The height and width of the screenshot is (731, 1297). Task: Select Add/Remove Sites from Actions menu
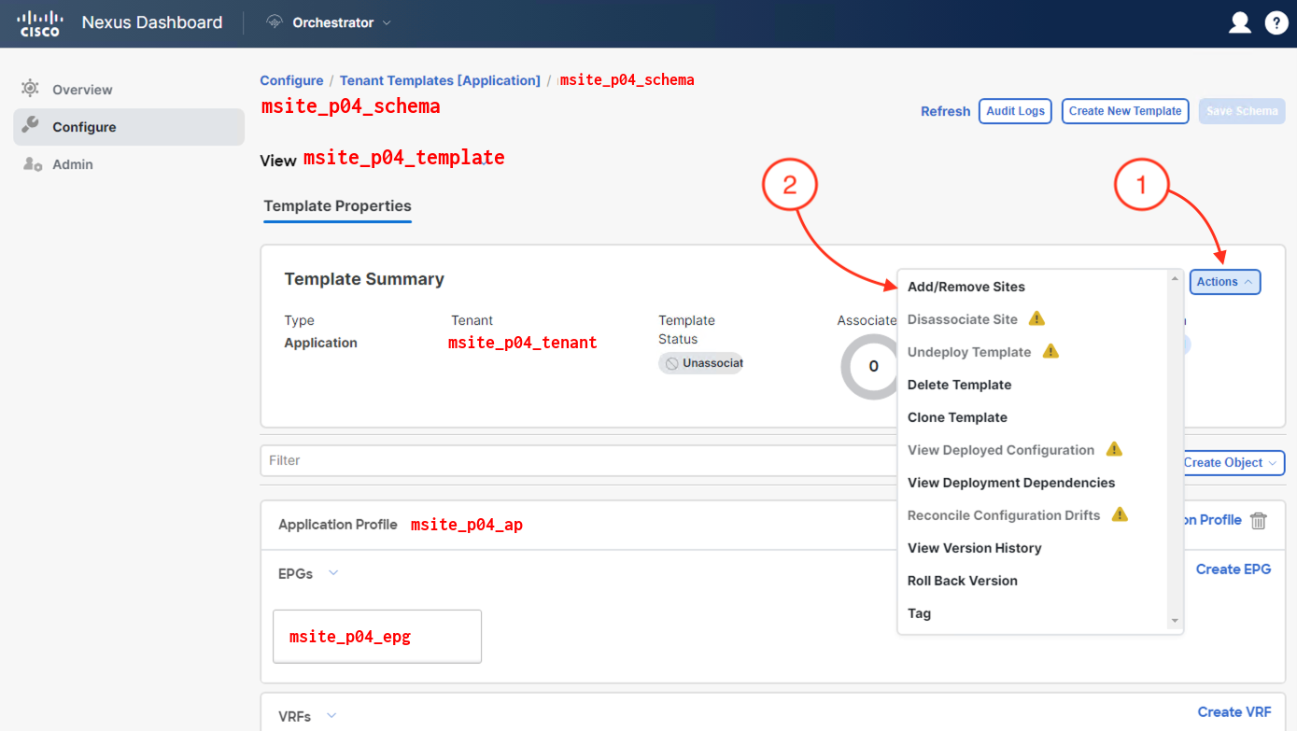(966, 287)
